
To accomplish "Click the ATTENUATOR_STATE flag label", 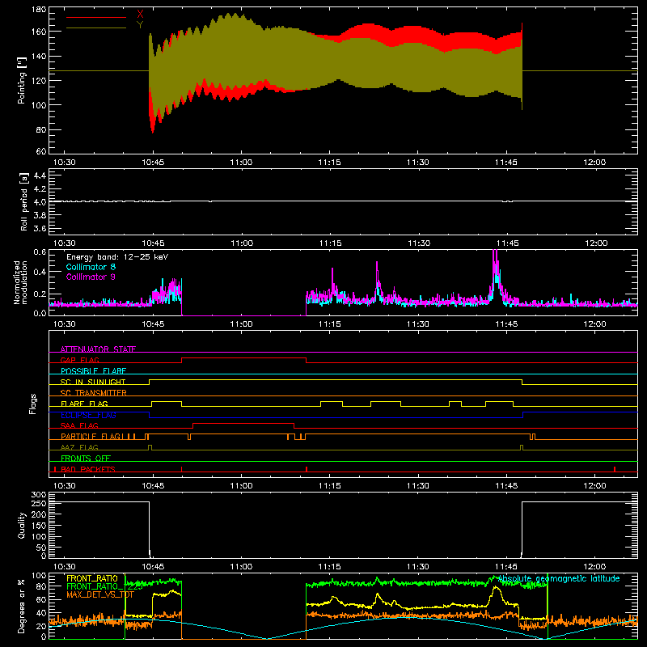I will (x=98, y=349).
